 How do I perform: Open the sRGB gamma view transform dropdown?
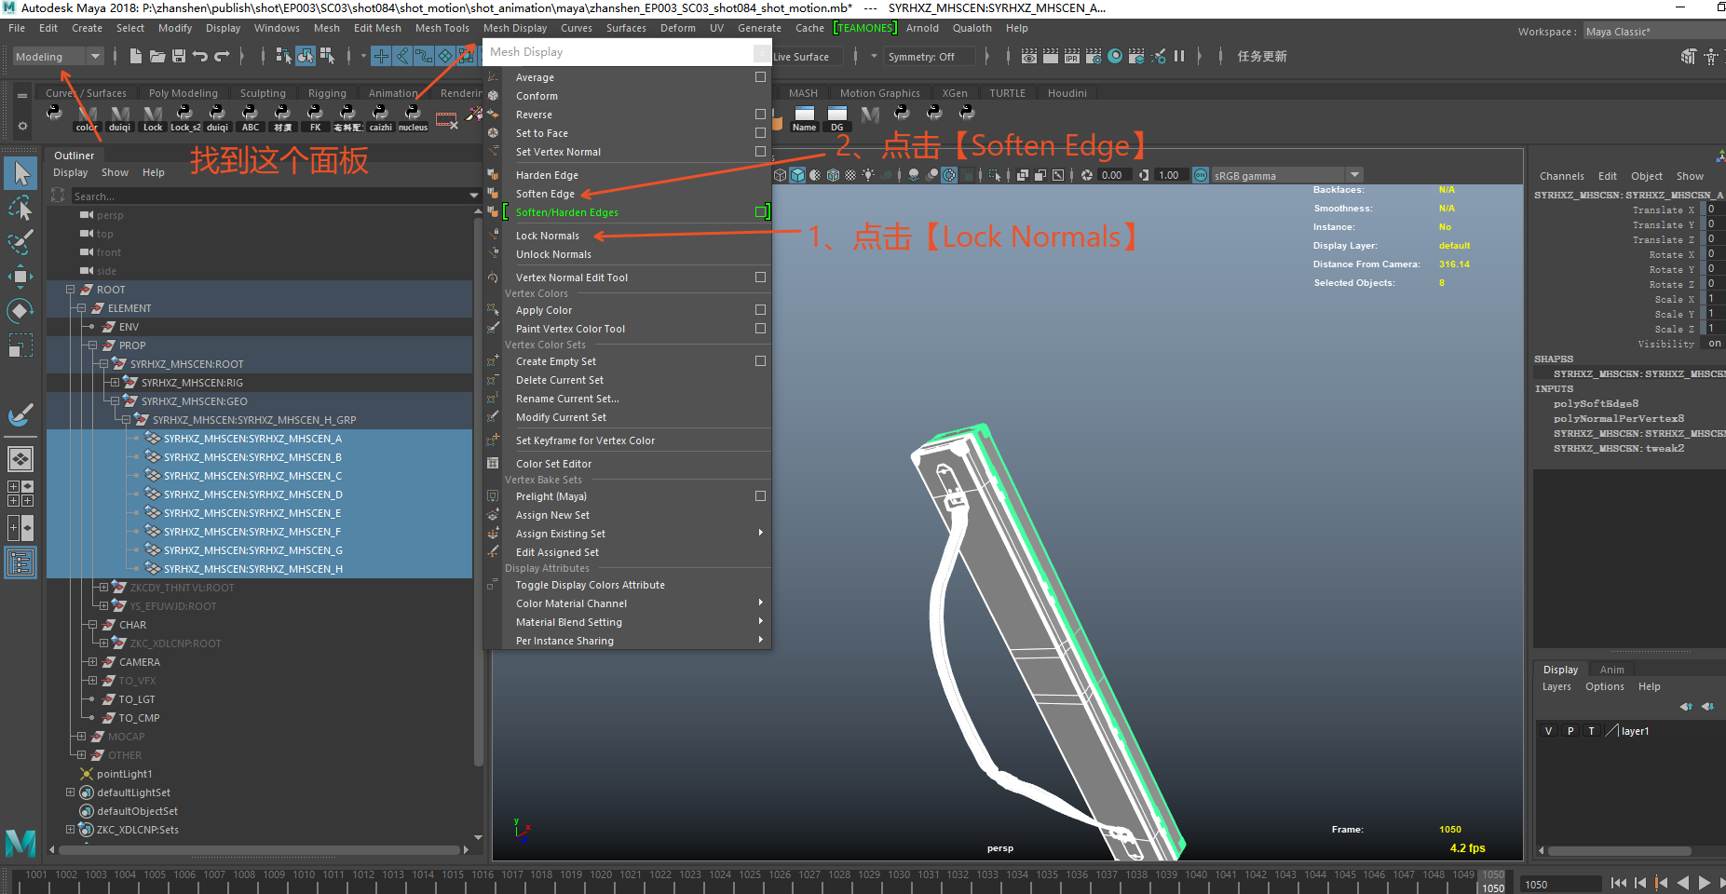(x=1354, y=175)
